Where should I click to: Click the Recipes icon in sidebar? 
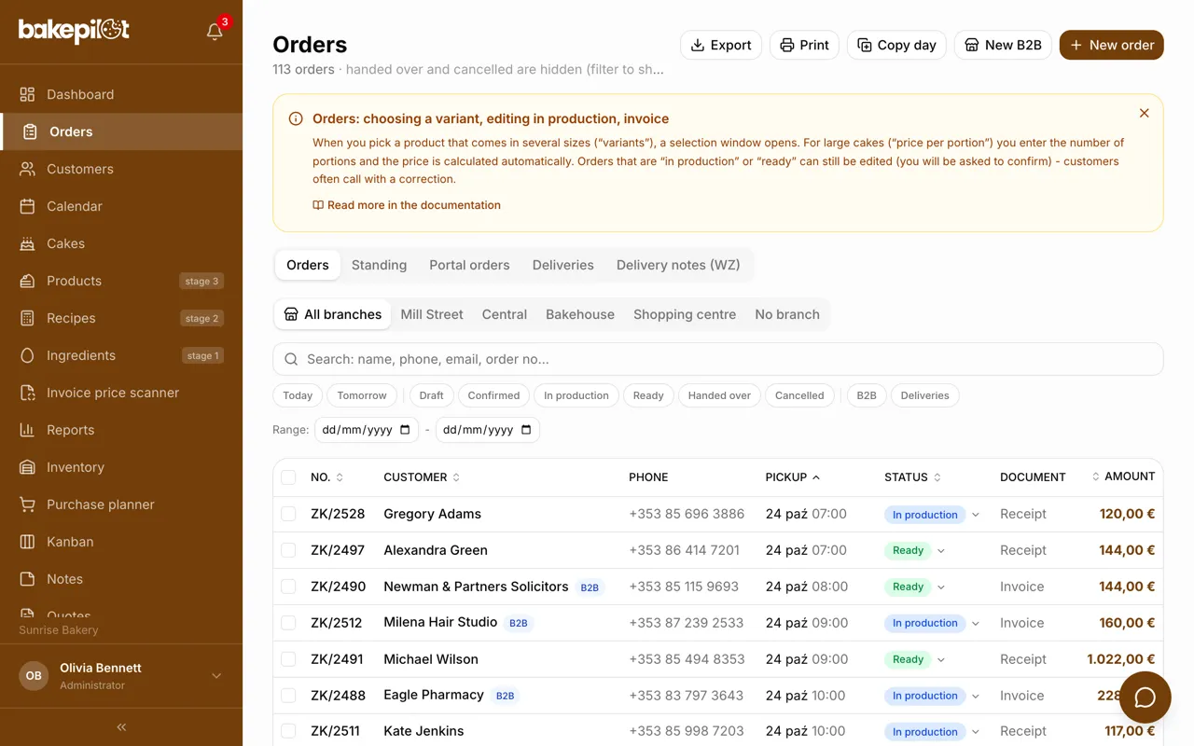click(28, 318)
